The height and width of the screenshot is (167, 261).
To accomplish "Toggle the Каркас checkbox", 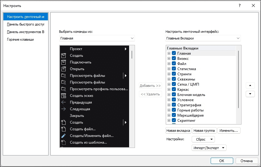I will click(x=174, y=89).
